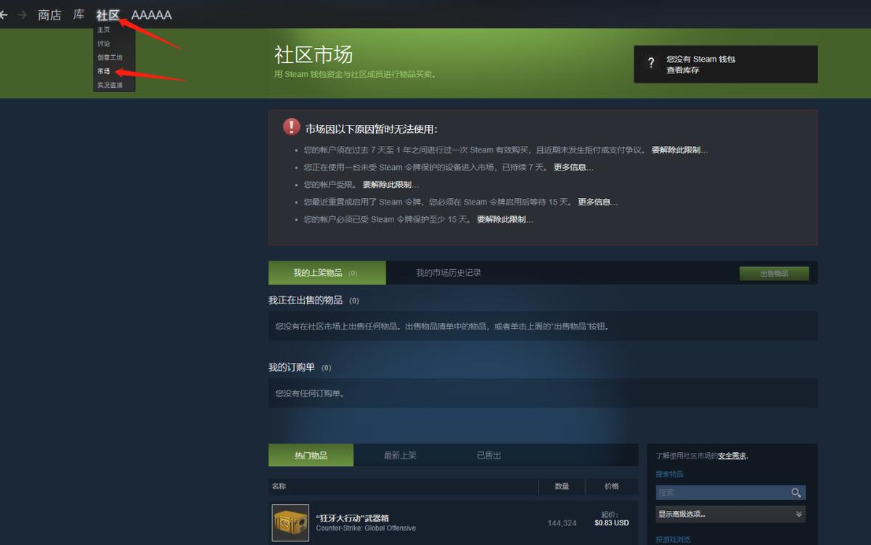Switch to 已售出 tab
This screenshot has width=871, height=545.
point(489,455)
